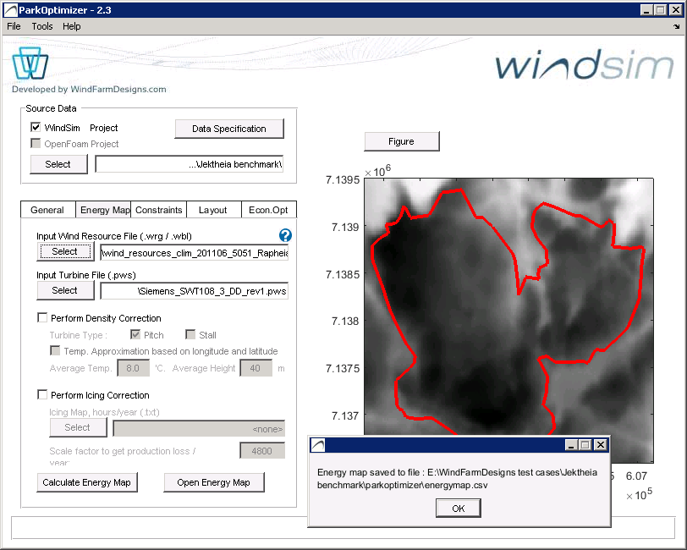
Task: Maximize the energy map saved dialog
Action: click(585, 445)
